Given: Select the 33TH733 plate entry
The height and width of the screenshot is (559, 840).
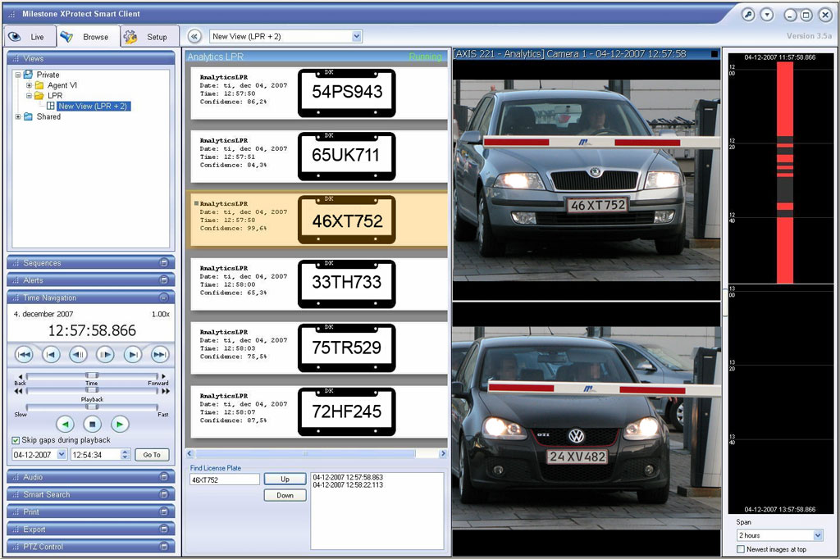Looking at the screenshot, I should (x=319, y=284).
